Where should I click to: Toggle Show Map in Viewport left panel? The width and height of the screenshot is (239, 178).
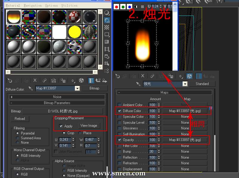tap(81, 81)
